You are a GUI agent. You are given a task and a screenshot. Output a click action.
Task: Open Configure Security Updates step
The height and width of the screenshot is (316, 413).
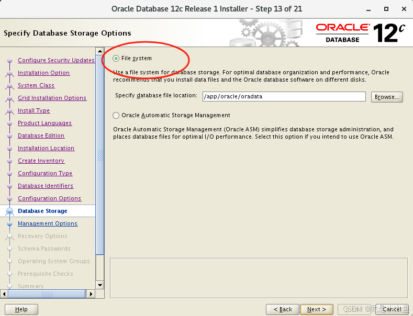[x=56, y=60]
